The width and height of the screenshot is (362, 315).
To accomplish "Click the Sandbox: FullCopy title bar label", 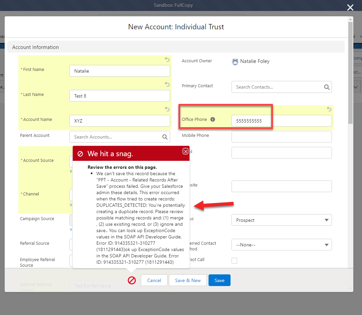I will (x=173, y=5).
